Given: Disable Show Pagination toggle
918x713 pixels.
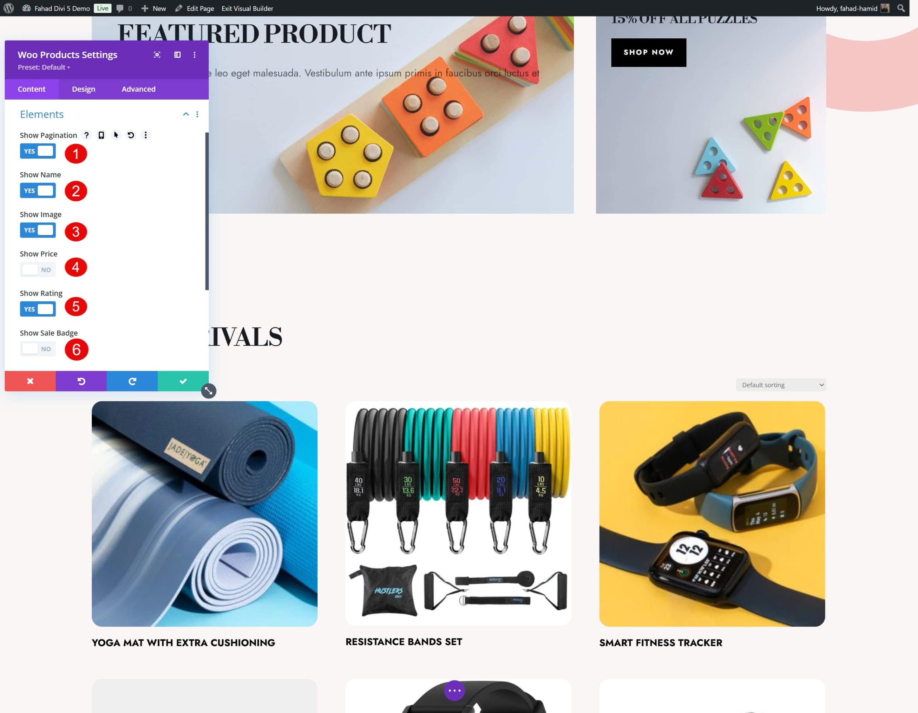Looking at the screenshot, I should 37,151.
